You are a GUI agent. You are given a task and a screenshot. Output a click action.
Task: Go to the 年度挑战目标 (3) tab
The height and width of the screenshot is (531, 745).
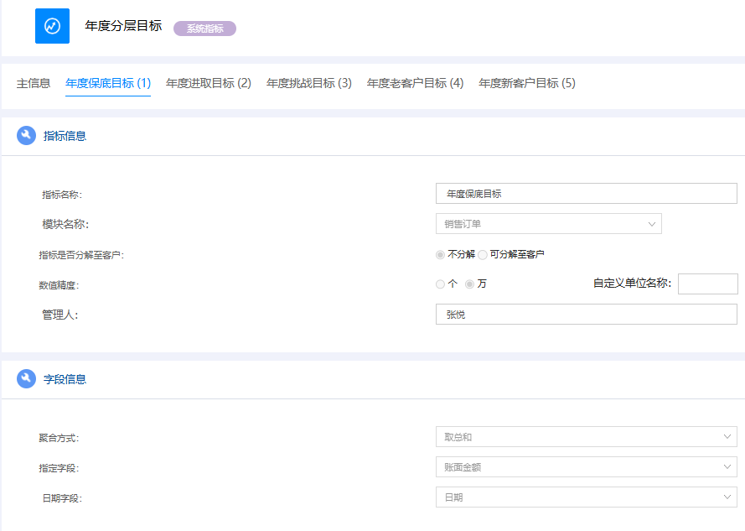tap(309, 83)
